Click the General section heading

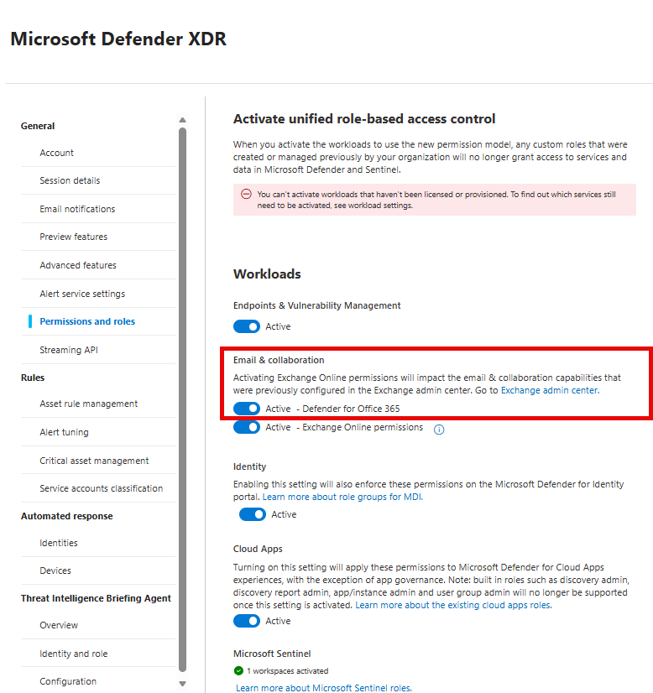tap(38, 126)
